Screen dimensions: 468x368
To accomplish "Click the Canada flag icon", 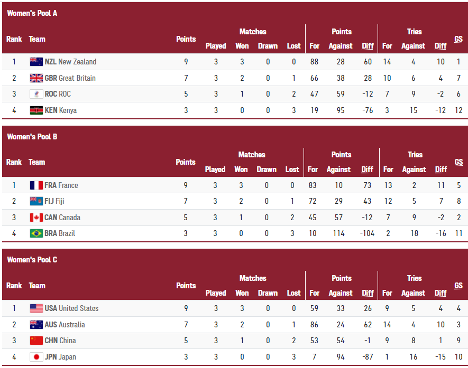I will tap(36, 218).
